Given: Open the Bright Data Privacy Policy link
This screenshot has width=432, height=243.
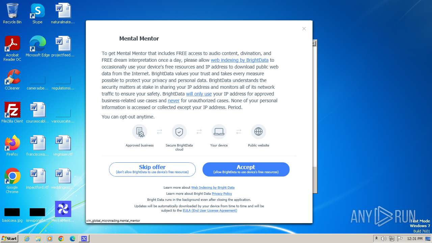Looking at the screenshot, I should click(222, 194).
